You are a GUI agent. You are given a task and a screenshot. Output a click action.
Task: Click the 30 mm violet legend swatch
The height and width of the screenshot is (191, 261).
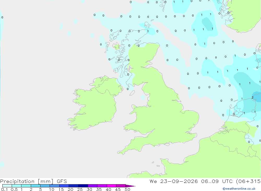tap(92, 186)
